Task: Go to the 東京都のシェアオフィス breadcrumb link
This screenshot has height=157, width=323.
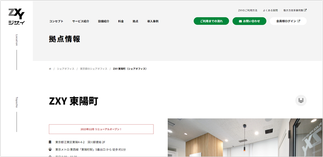Action: pos(94,69)
